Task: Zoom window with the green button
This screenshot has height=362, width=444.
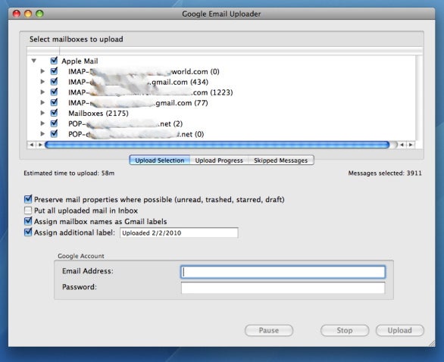Action: (x=39, y=14)
